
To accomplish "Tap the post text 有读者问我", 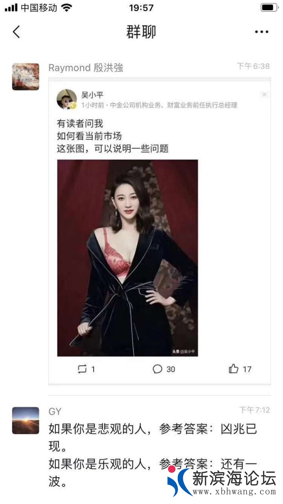I will [80, 124].
